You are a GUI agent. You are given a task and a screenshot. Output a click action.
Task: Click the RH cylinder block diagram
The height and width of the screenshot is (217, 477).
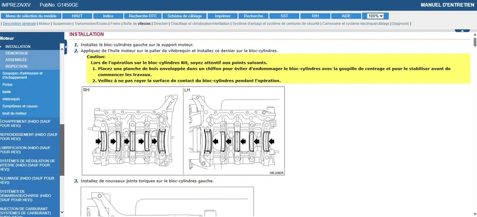[132, 131]
